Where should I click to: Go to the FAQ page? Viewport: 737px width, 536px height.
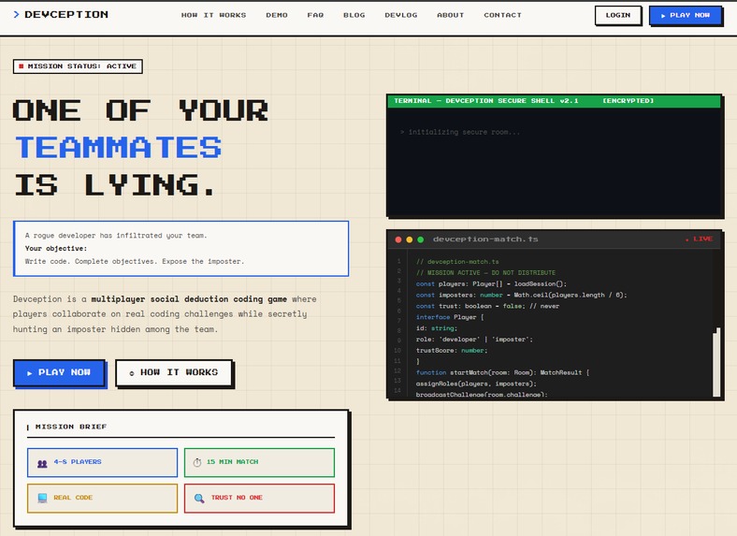(x=315, y=15)
